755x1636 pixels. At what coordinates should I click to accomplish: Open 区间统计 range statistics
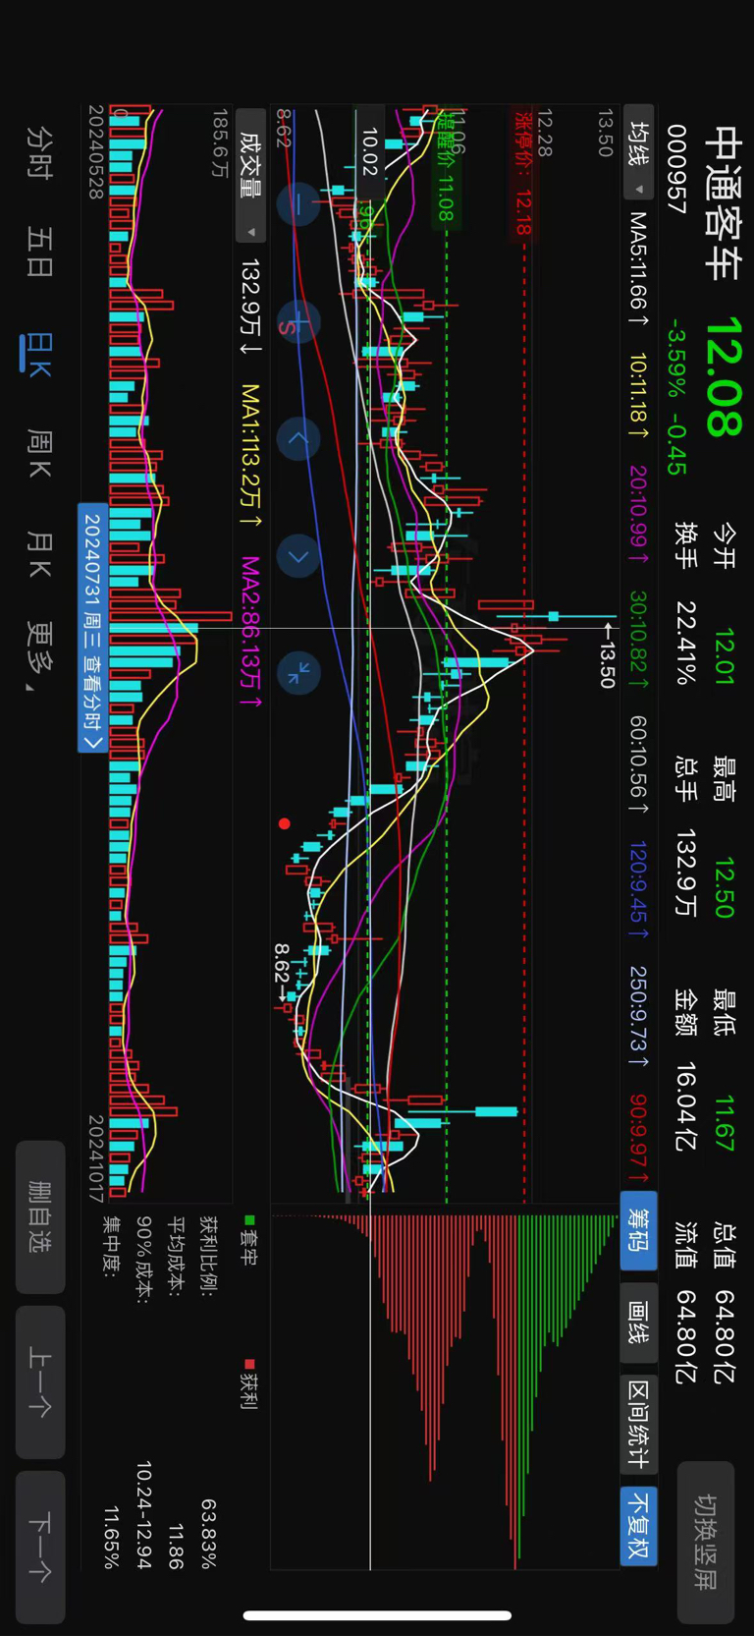pyautogui.click(x=639, y=1424)
